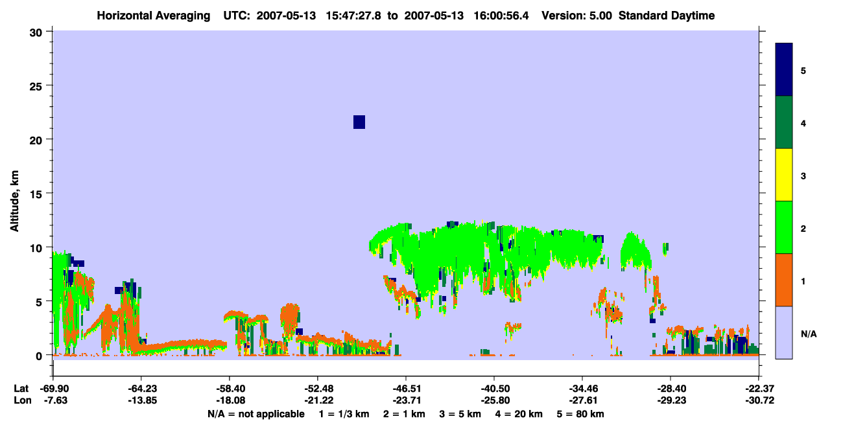843x432 pixels.
Task: Click latitude value '-58.40'
Action: pos(230,389)
